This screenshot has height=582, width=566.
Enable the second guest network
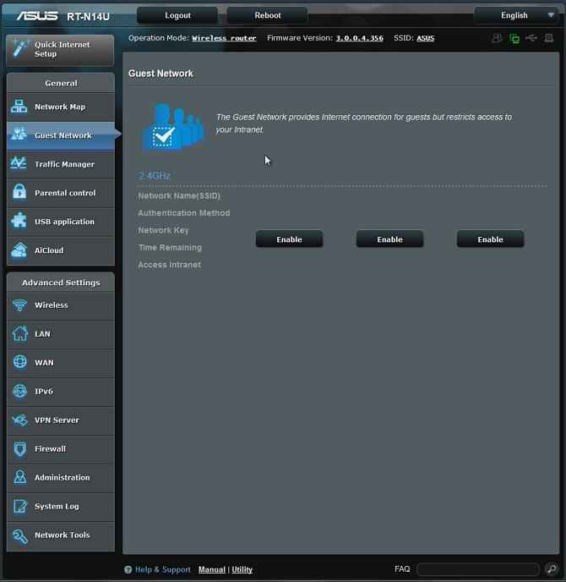(389, 239)
